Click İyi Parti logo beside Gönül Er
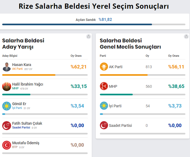 click(7, 106)
